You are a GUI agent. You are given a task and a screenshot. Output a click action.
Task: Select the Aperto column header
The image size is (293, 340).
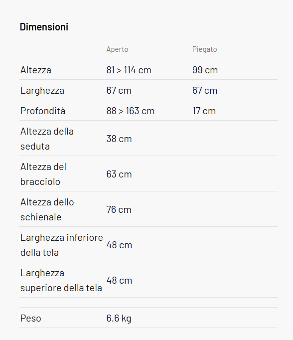[x=117, y=49]
